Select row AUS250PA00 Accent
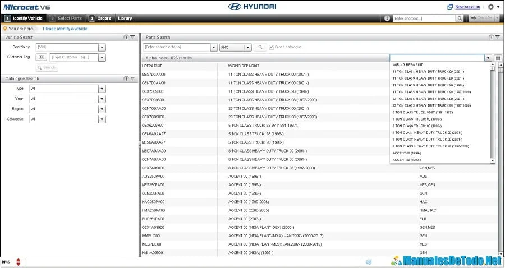This screenshot has width=505, height=268. [319, 176]
